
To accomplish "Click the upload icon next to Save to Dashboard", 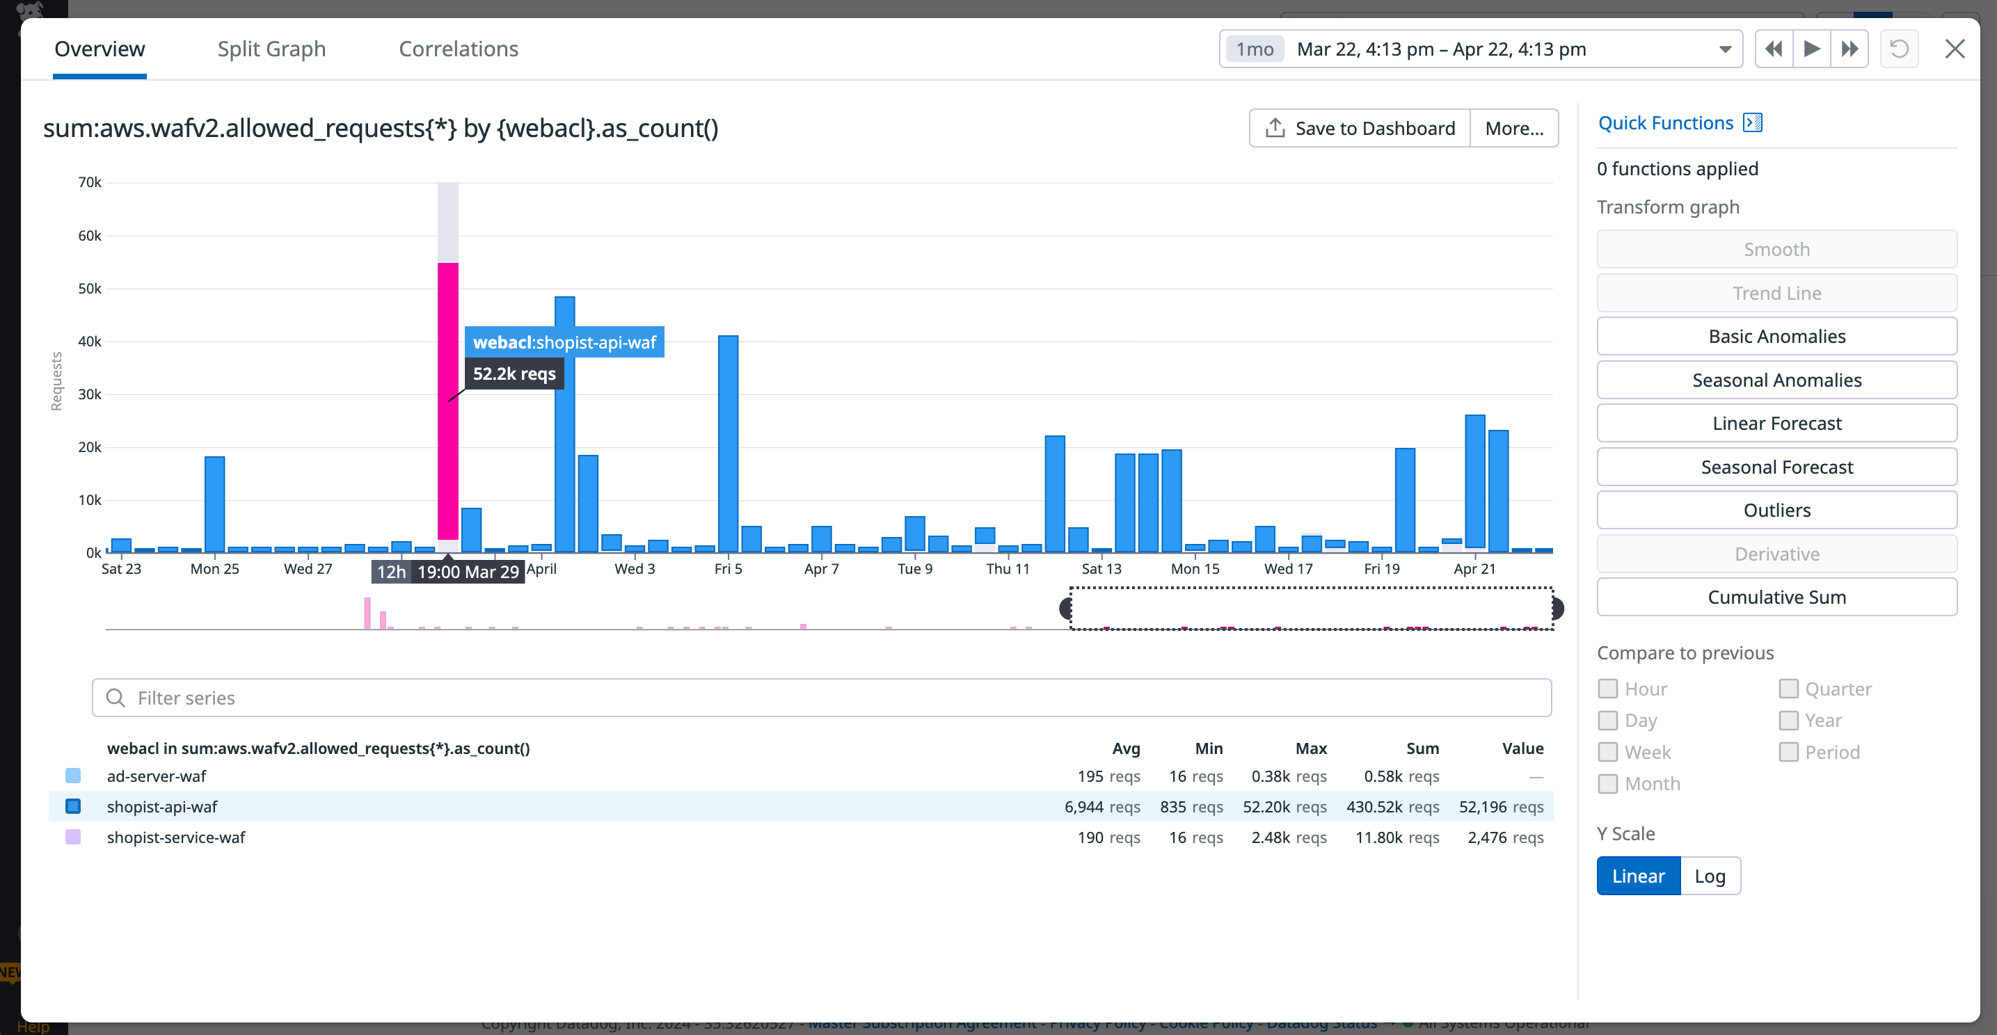I will click(1275, 127).
